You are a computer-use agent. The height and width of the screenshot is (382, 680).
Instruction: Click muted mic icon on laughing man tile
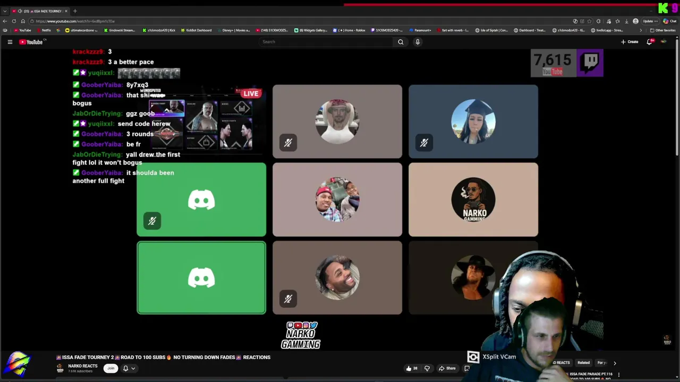click(x=288, y=299)
